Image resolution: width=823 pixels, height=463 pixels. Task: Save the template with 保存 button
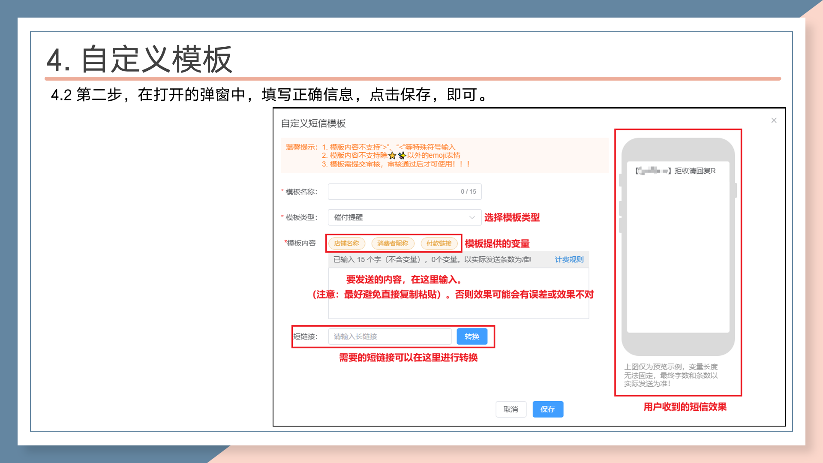[547, 409]
